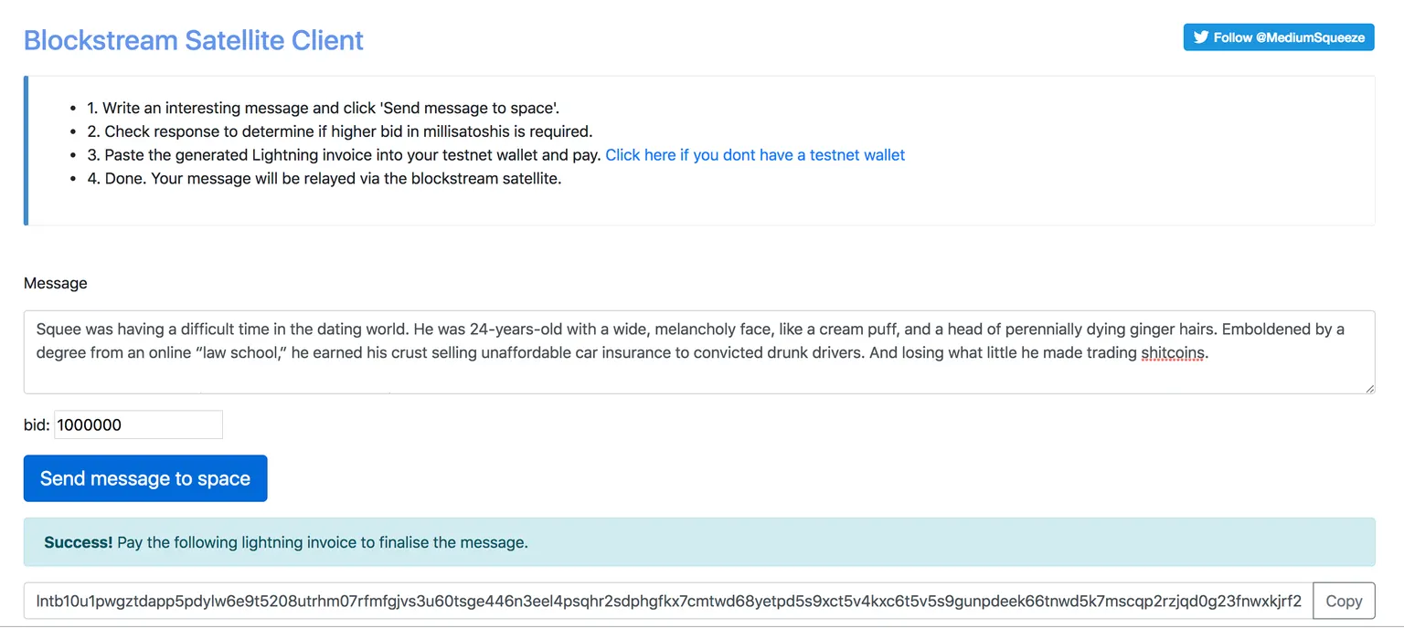The image size is (1404, 628).
Task: Click into the bid amount field
Action: coord(138,424)
